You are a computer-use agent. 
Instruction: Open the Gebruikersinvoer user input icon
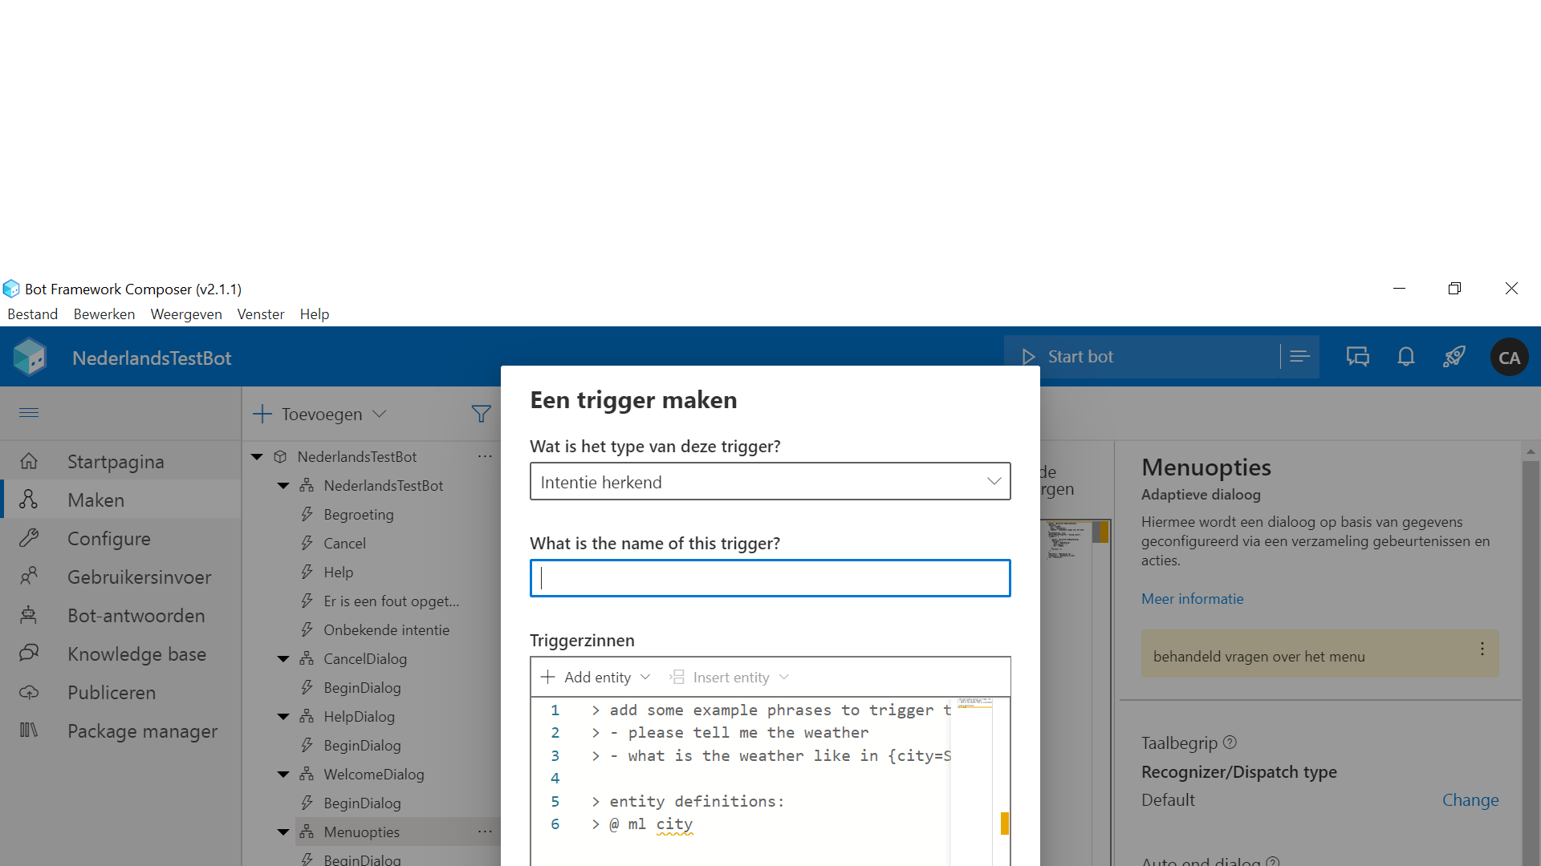coord(29,577)
